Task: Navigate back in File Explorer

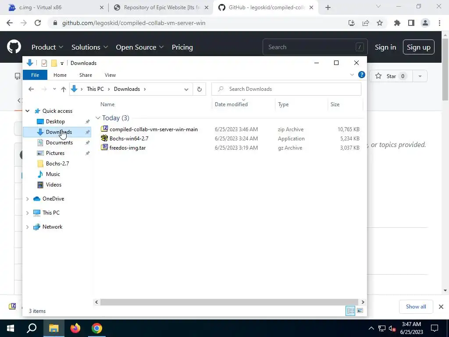Action: 31,89
